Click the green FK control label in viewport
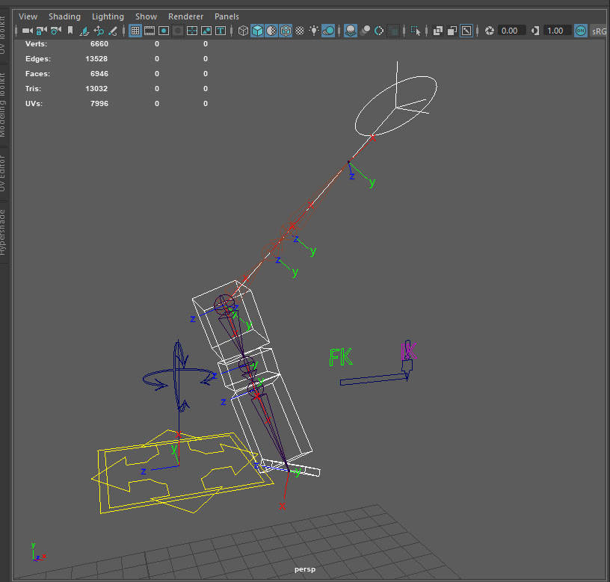Image resolution: width=610 pixels, height=582 pixels. point(341,358)
